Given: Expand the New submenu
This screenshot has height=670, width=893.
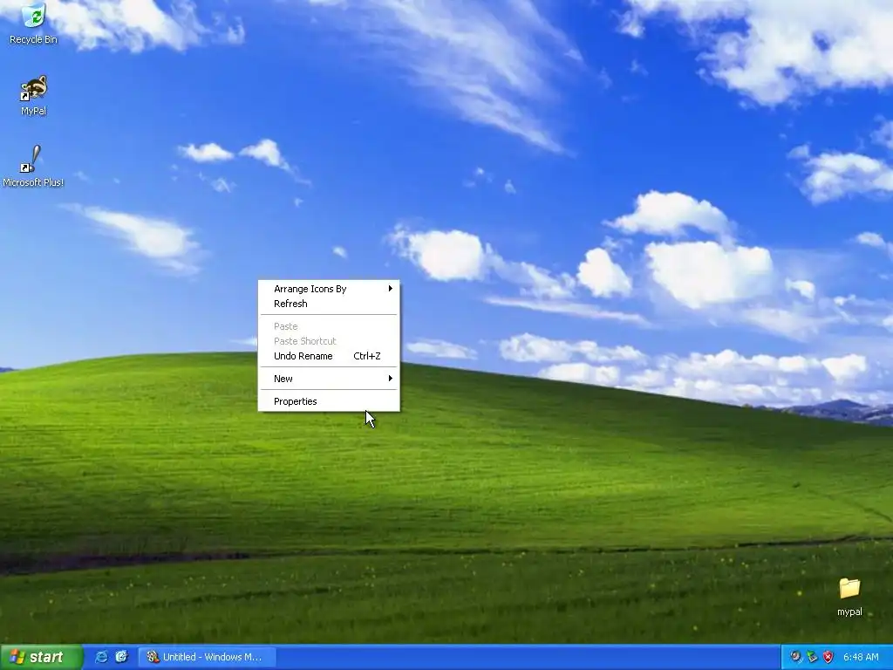Looking at the screenshot, I should click(x=329, y=379).
